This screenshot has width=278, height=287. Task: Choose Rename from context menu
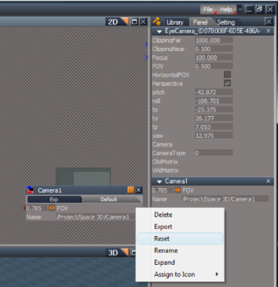coord(180,250)
